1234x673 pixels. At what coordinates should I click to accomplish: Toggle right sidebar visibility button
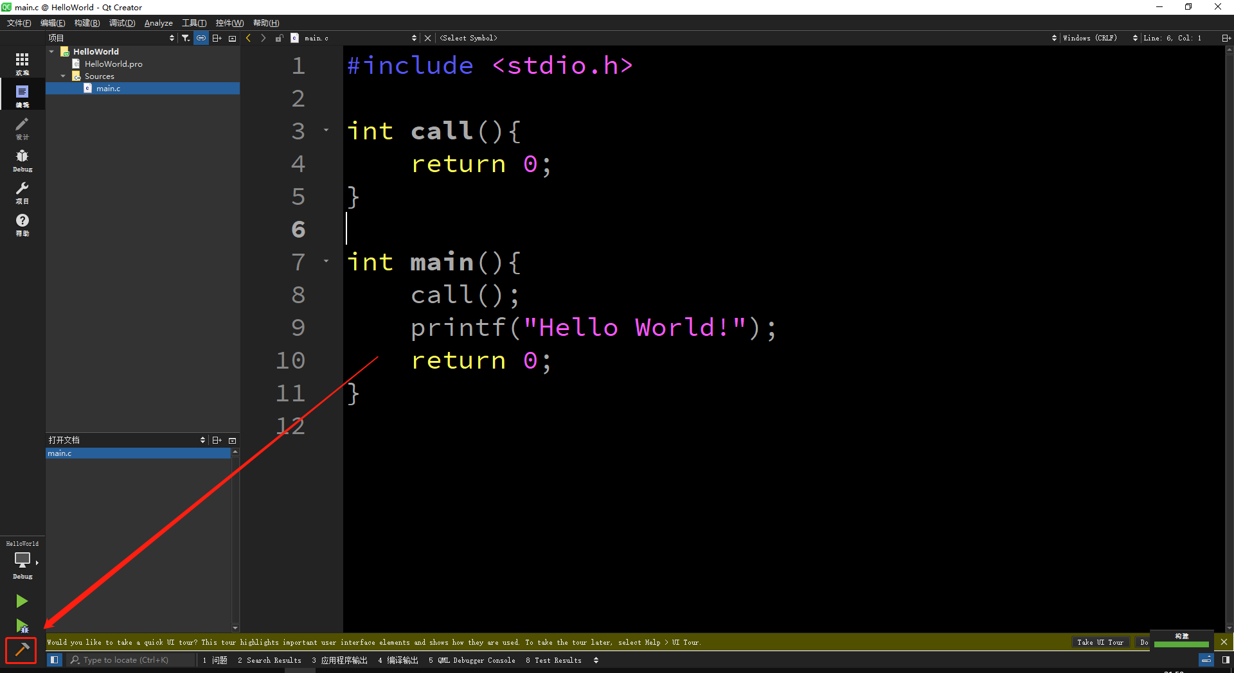[x=1226, y=660]
